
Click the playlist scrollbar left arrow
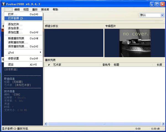pyautogui.click(x=46, y=124)
